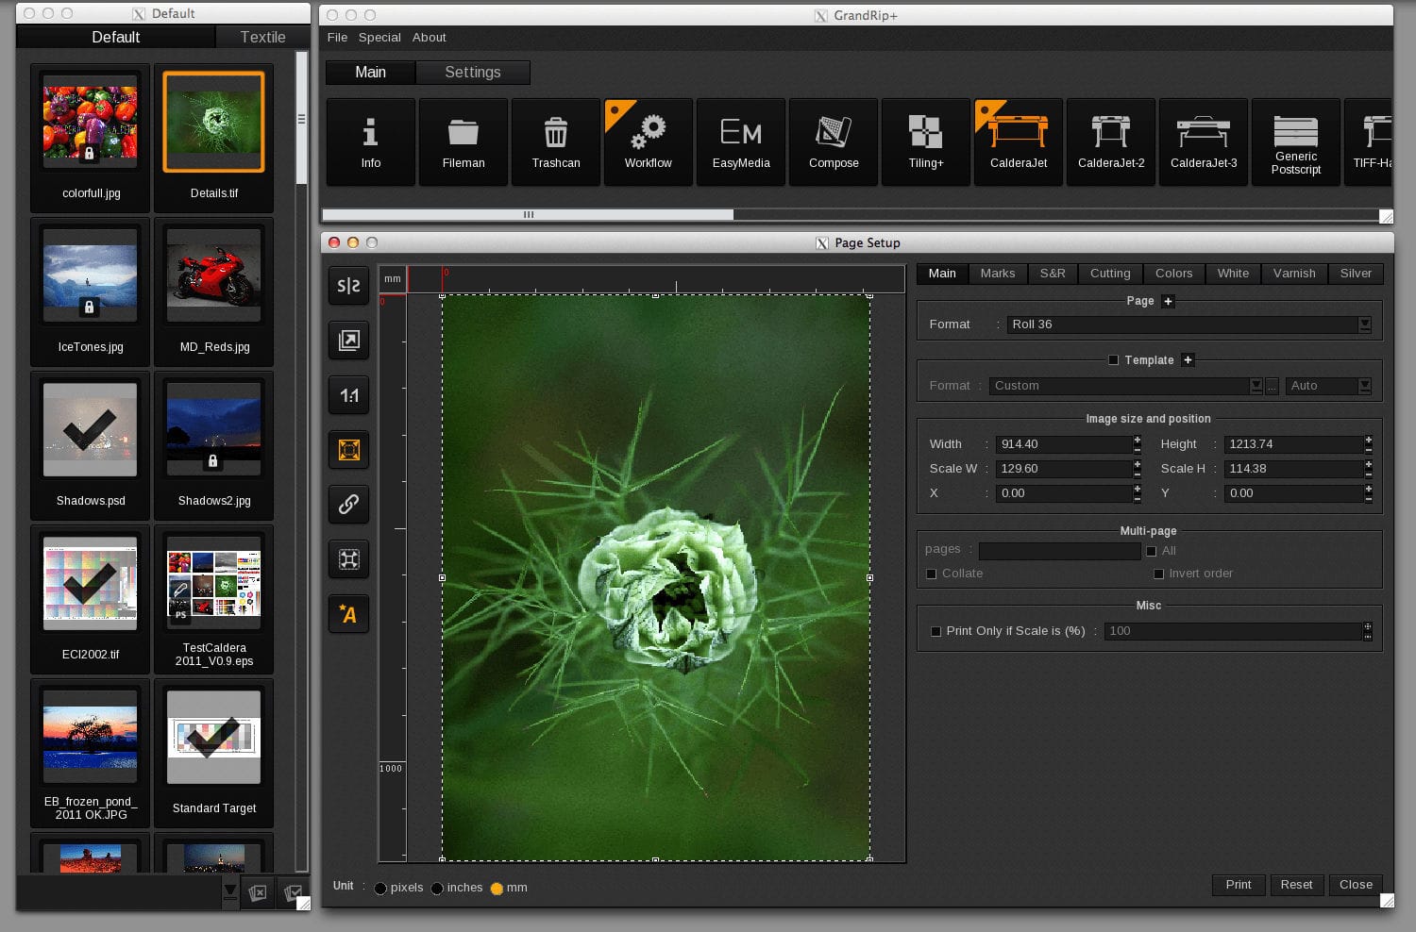Switch to the Colors tab
Viewport: 1416px width, 932px height.
[x=1173, y=274]
